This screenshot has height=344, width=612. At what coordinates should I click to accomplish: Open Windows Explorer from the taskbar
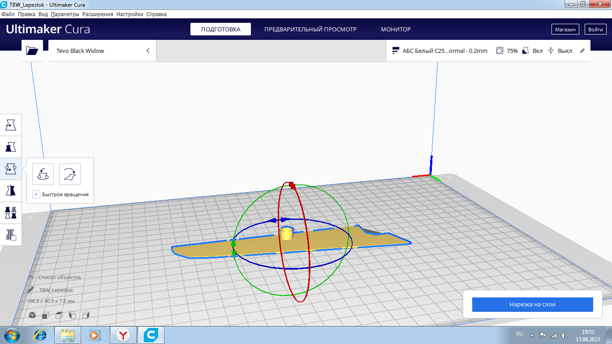pyautogui.click(x=67, y=335)
